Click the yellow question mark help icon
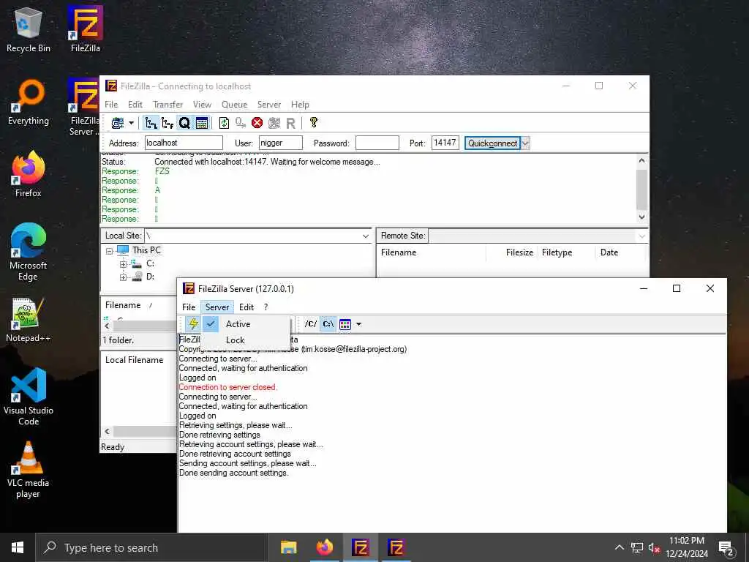Viewport: 749px width, 562px height. pyautogui.click(x=313, y=123)
